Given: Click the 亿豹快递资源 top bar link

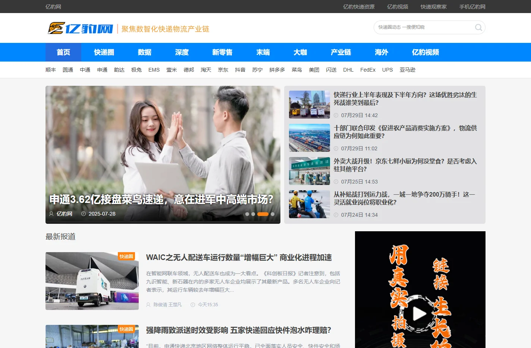Looking at the screenshot, I should click(x=359, y=7).
